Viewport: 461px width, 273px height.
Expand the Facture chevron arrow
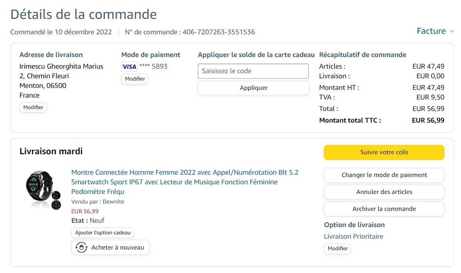point(452,32)
